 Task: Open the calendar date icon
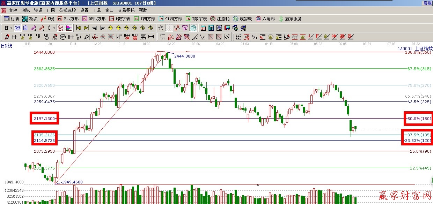pyautogui.click(x=203, y=28)
